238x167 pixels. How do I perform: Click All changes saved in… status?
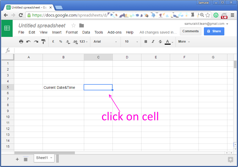click(158, 32)
